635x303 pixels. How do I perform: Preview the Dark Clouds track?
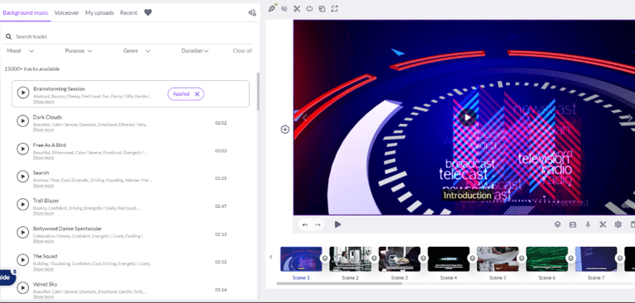22,121
